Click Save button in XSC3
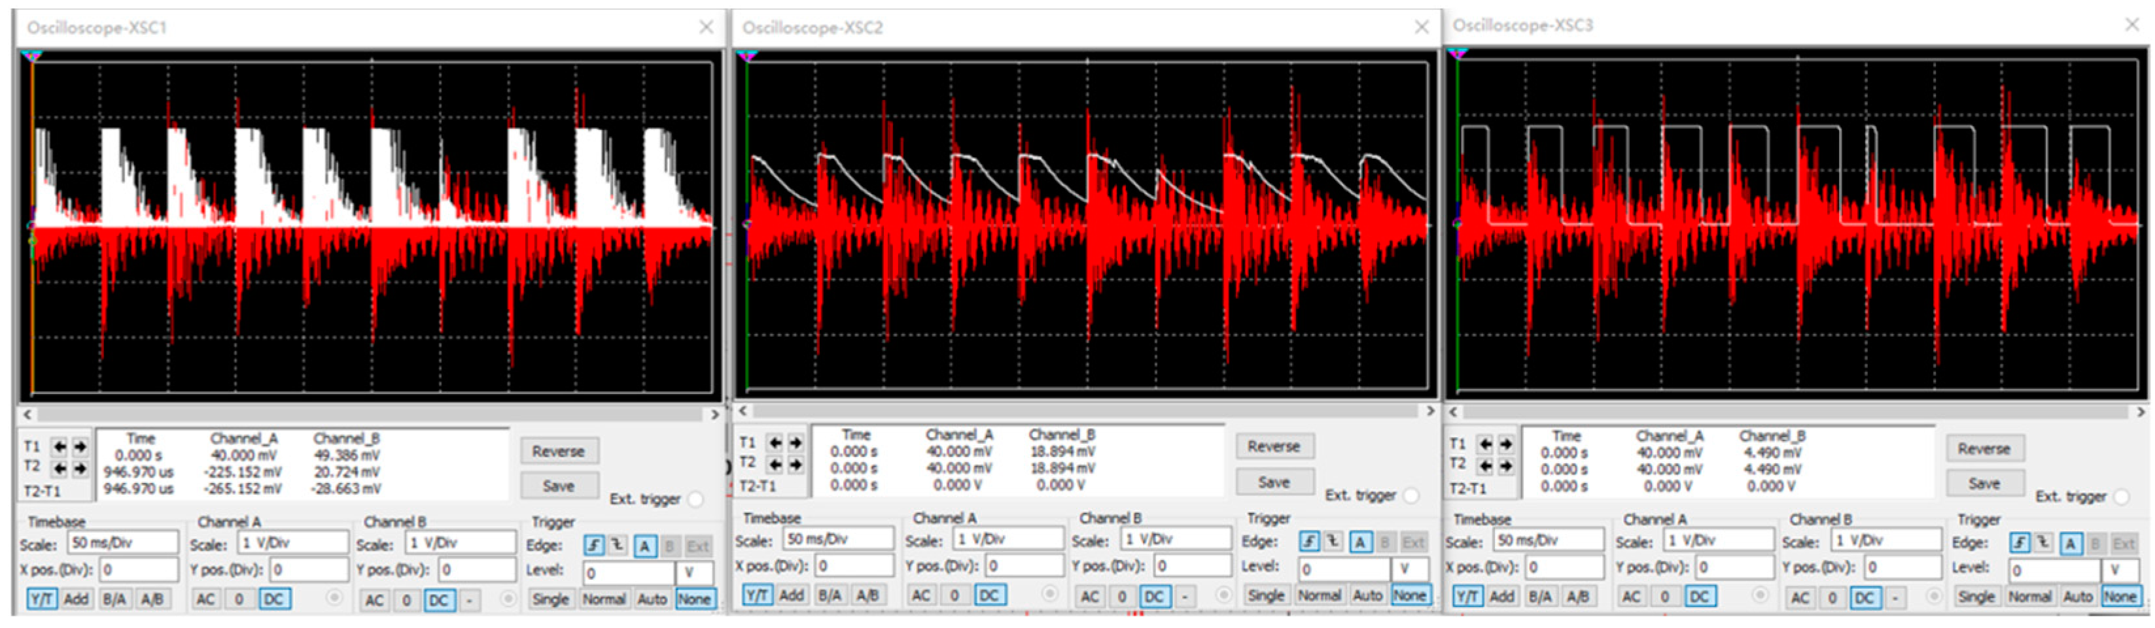2155x628 pixels. pos(1984,484)
